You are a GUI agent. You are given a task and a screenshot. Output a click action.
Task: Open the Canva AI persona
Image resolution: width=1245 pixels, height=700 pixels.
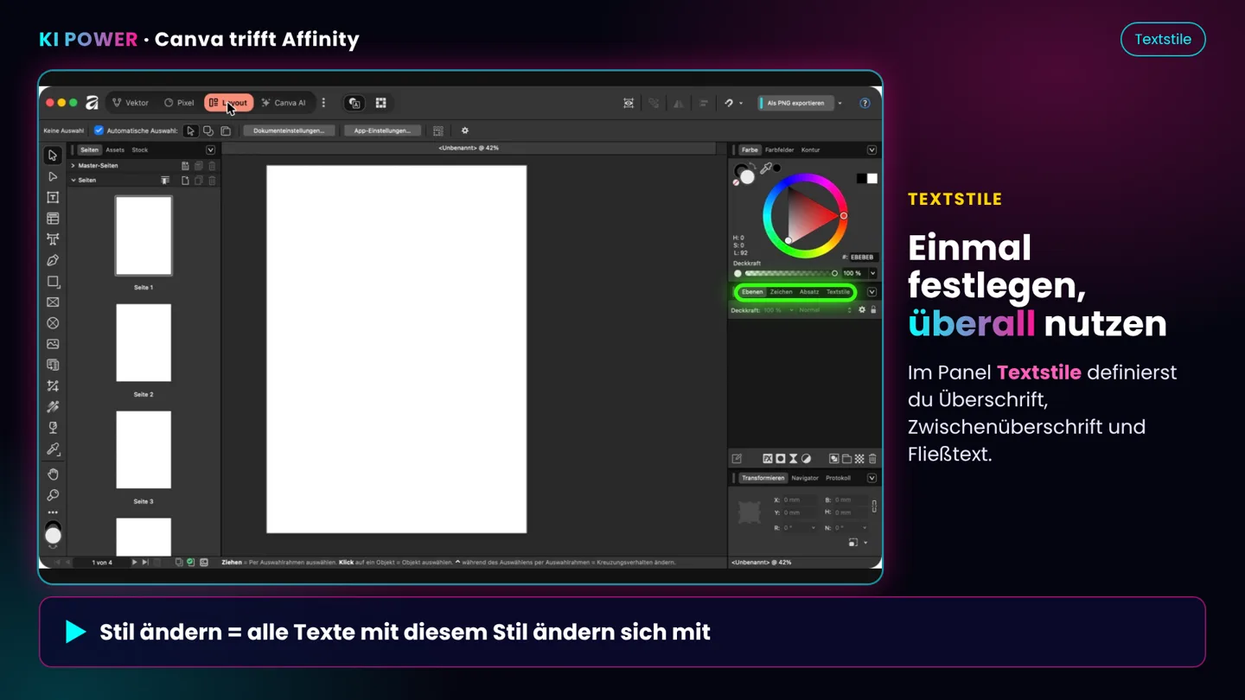(x=284, y=103)
